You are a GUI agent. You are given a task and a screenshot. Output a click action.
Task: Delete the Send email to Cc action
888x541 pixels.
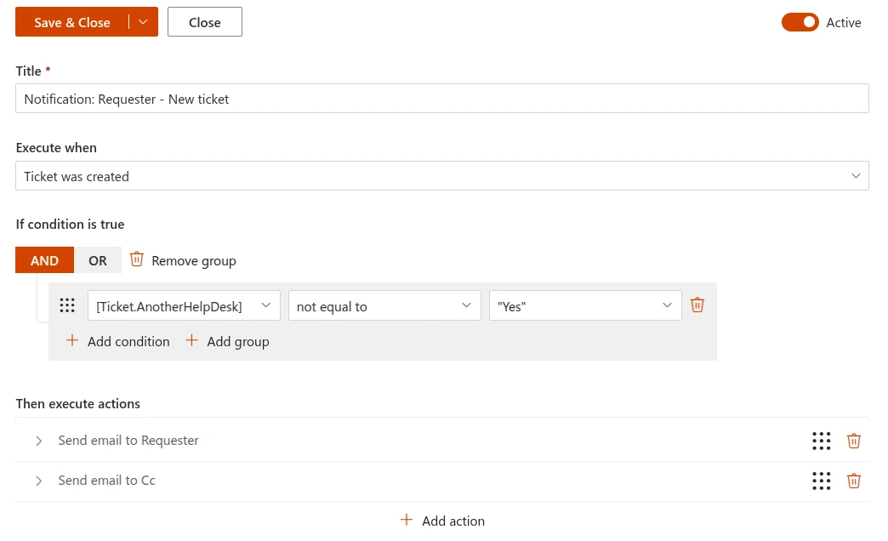[853, 481]
